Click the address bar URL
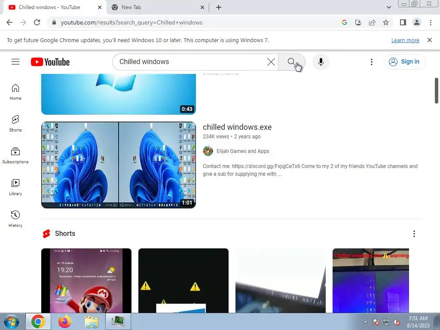The image size is (440, 330). [x=131, y=22]
